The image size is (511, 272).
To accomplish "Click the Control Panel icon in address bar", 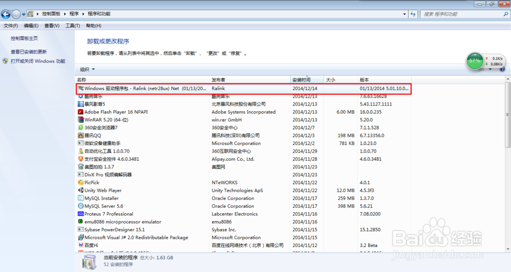I will pyautogui.click(x=31, y=14).
